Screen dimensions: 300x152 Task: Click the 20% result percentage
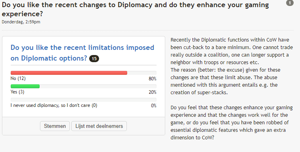(153, 92)
